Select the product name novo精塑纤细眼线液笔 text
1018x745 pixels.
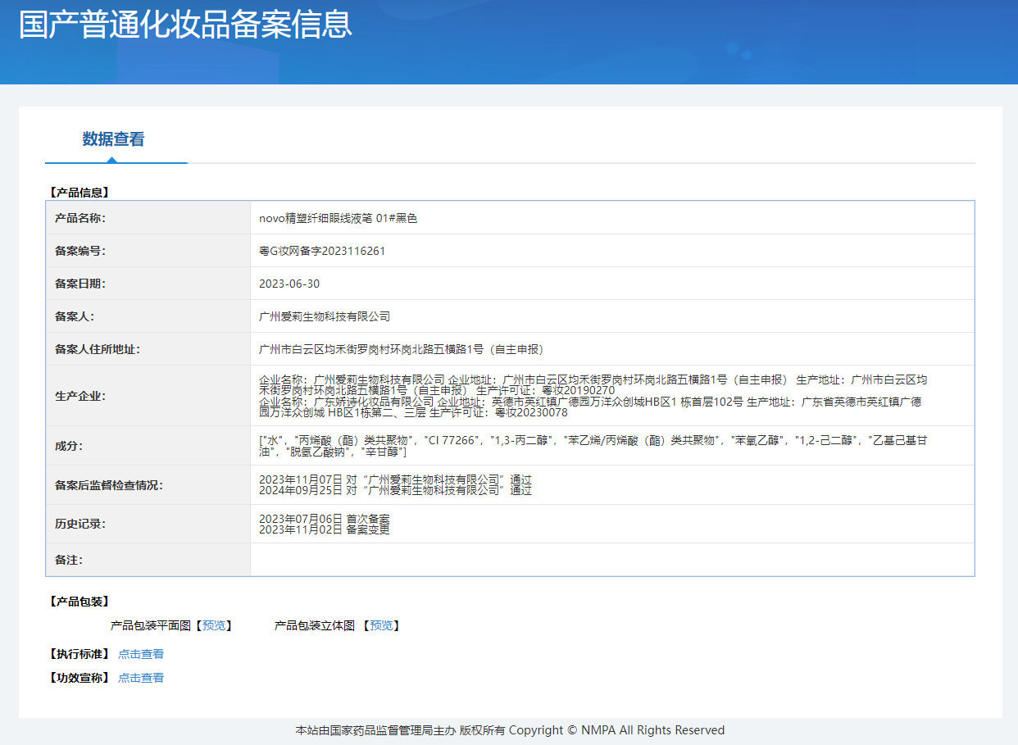pyautogui.click(x=339, y=218)
